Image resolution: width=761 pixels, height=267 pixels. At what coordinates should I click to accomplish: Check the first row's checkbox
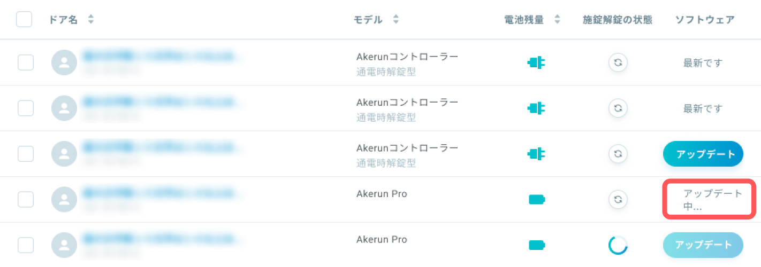26,62
